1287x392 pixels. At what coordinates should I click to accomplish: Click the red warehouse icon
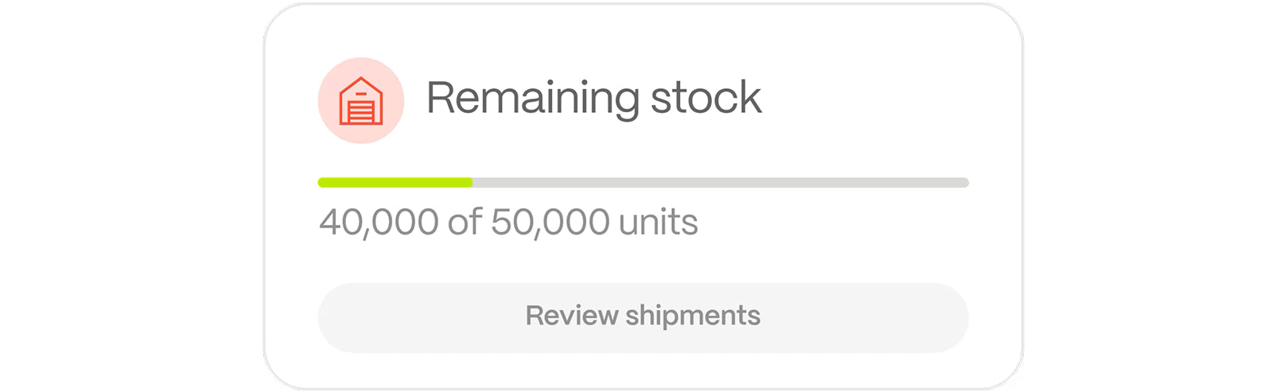(360, 101)
